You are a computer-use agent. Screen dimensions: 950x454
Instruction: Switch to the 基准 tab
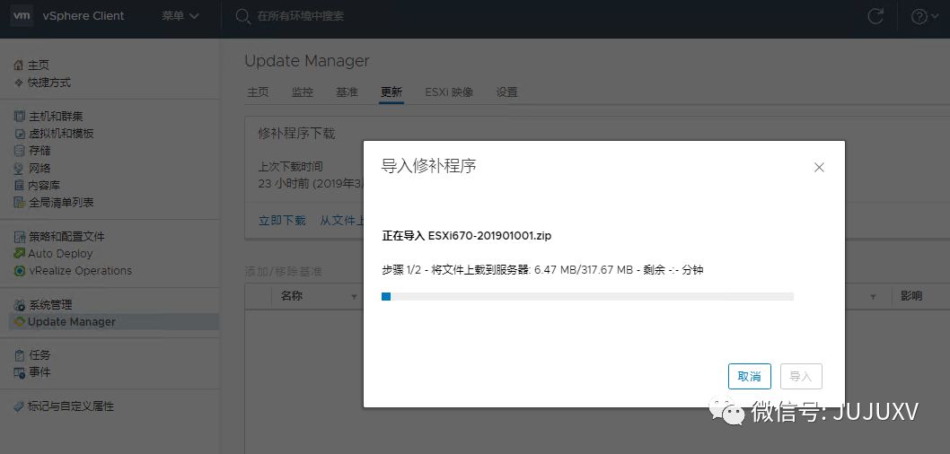click(x=347, y=92)
